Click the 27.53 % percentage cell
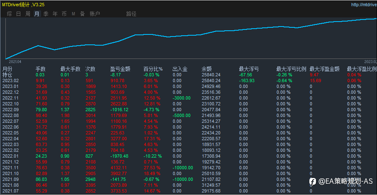This screenshot has height=195, width=377. pyautogui.click(x=152, y=168)
